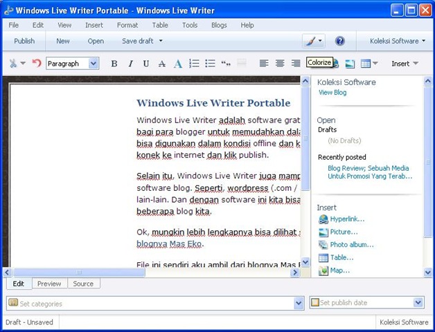
Task: Toggle Bold formatting
Action: click(114, 64)
